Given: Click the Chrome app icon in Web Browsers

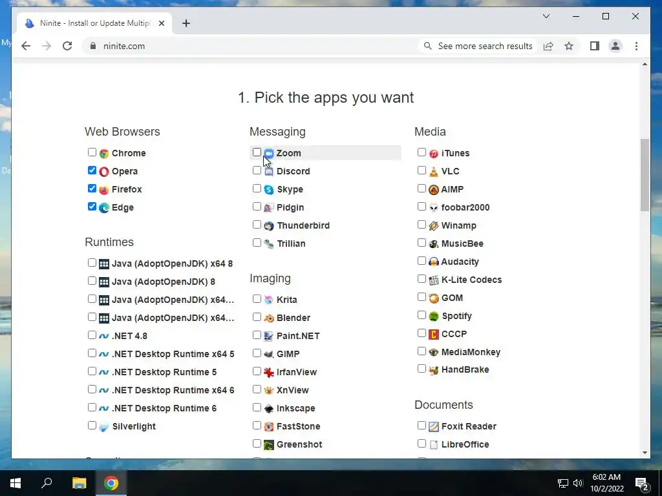Looking at the screenshot, I should click(x=104, y=154).
